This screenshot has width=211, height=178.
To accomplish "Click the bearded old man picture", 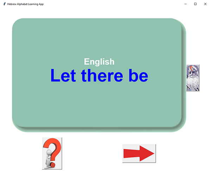I will 193,78.
